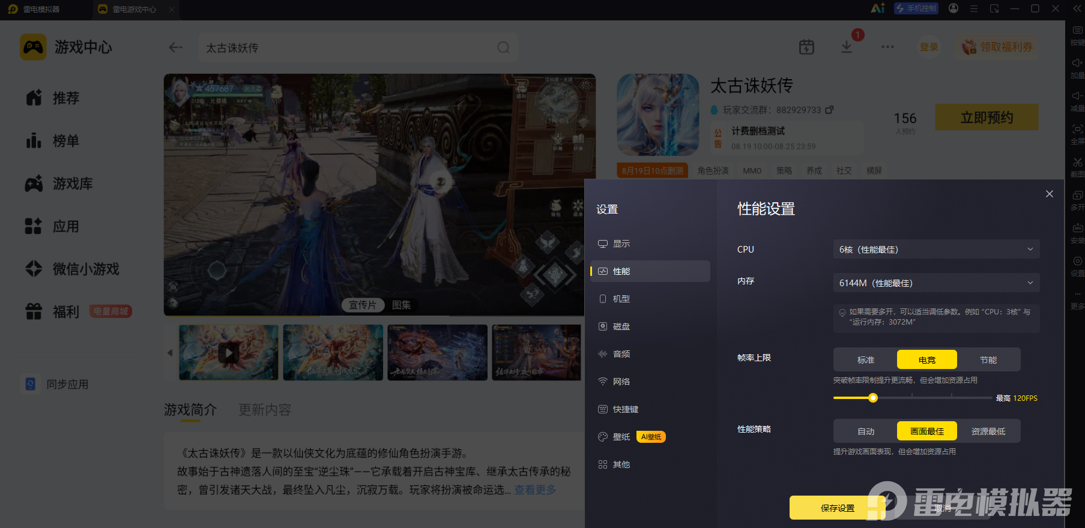The height and width of the screenshot is (528, 1085).
Task: Open the 多开 multi-instance sidebar icon
Action: [x=1077, y=200]
